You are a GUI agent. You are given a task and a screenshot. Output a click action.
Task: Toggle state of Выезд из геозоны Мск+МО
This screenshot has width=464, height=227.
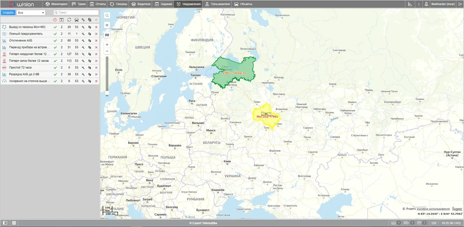pyautogui.click(x=55, y=27)
